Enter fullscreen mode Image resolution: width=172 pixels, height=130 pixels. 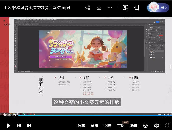click(x=167, y=125)
